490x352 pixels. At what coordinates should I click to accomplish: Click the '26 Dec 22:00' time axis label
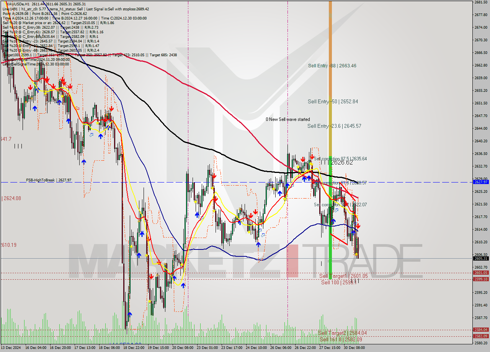click(305, 348)
